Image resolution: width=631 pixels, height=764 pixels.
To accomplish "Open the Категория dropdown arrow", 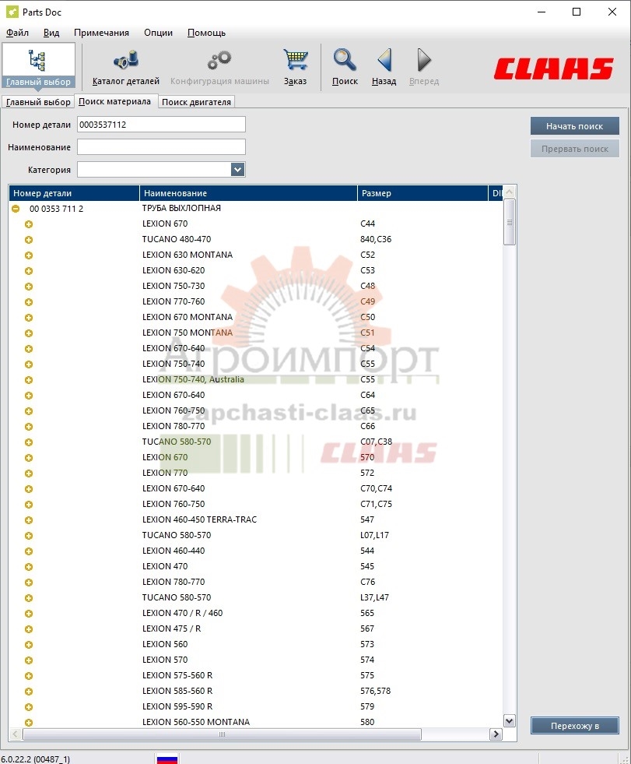I will pyautogui.click(x=237, y=170).
